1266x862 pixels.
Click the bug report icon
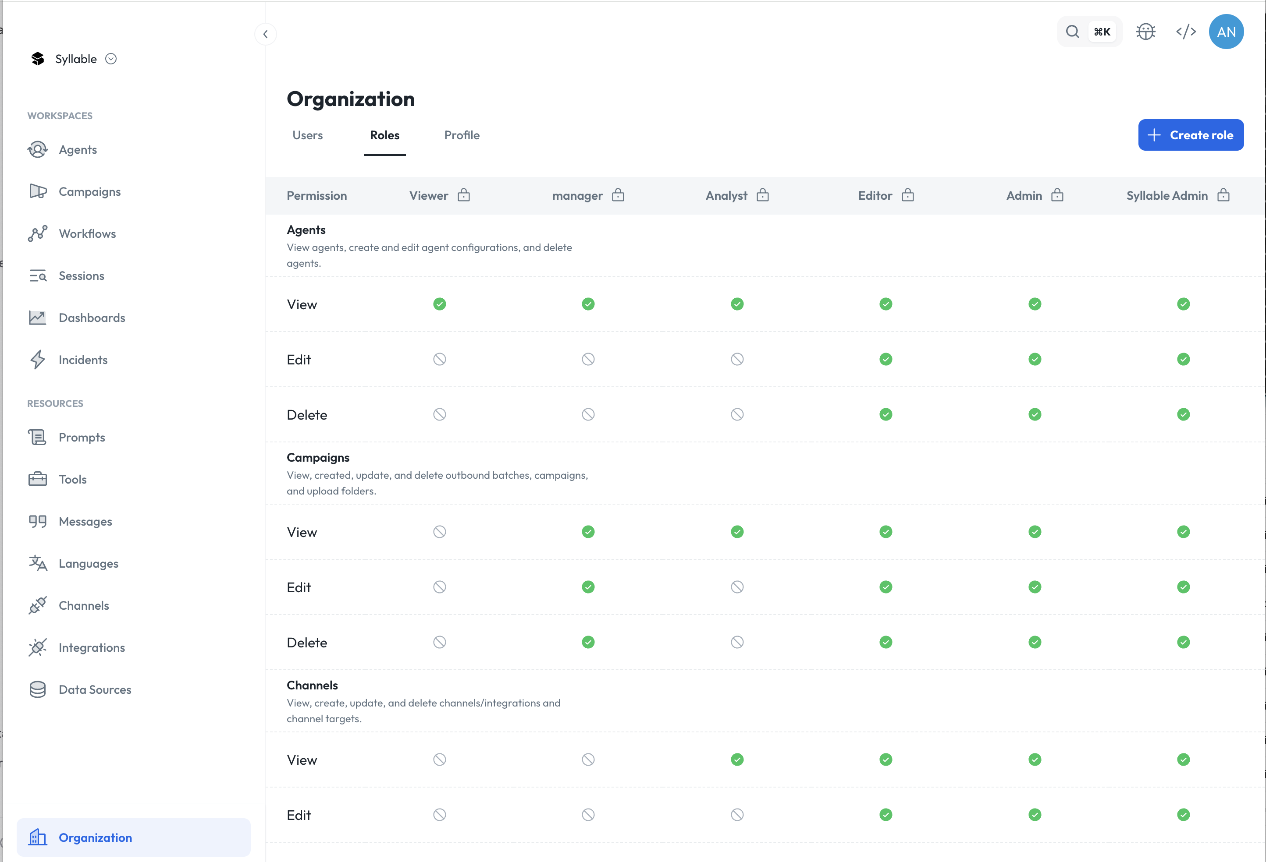click(x=1145, y=32)
